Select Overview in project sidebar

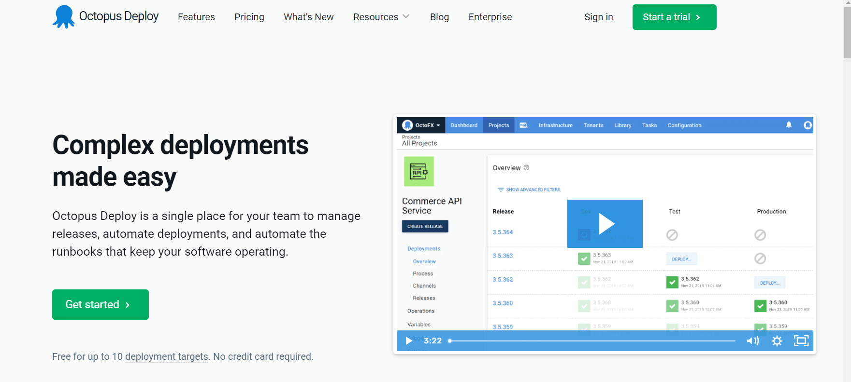click(424, 261)
